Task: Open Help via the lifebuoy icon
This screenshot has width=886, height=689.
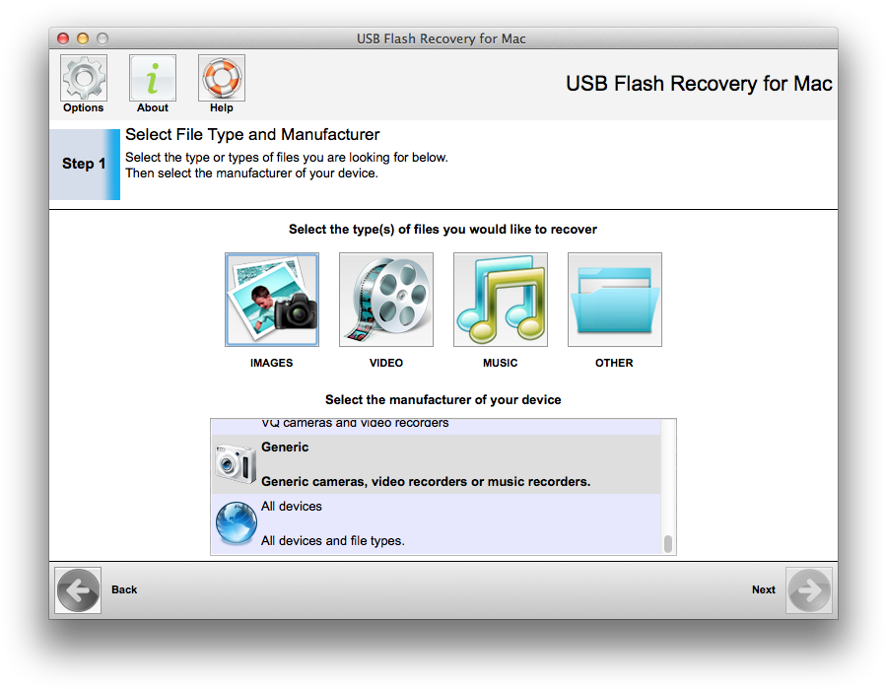Action: 222,78
